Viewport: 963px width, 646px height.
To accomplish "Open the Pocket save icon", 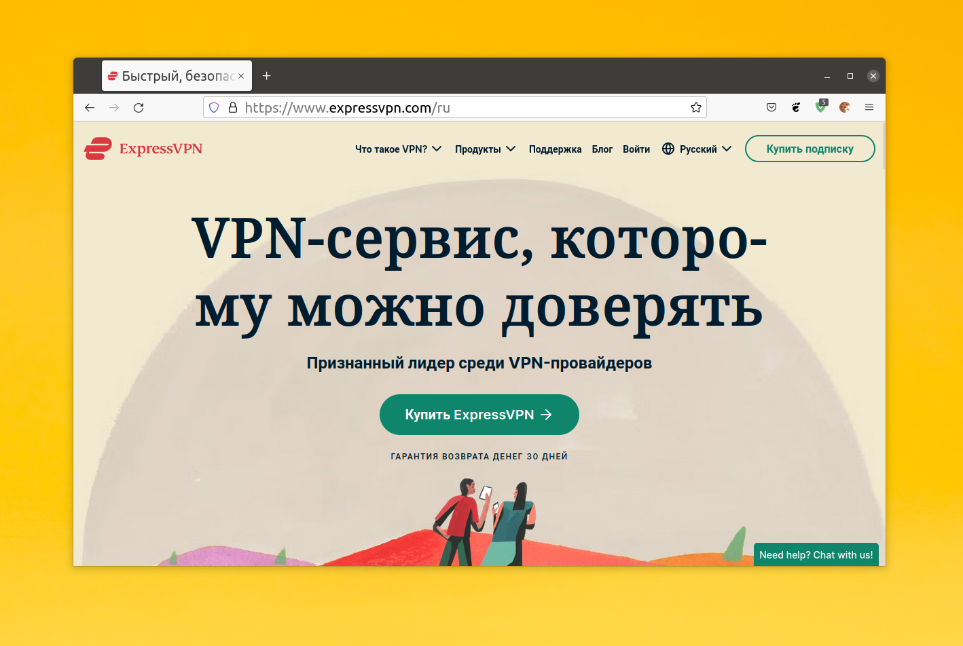I will (771, 107).
